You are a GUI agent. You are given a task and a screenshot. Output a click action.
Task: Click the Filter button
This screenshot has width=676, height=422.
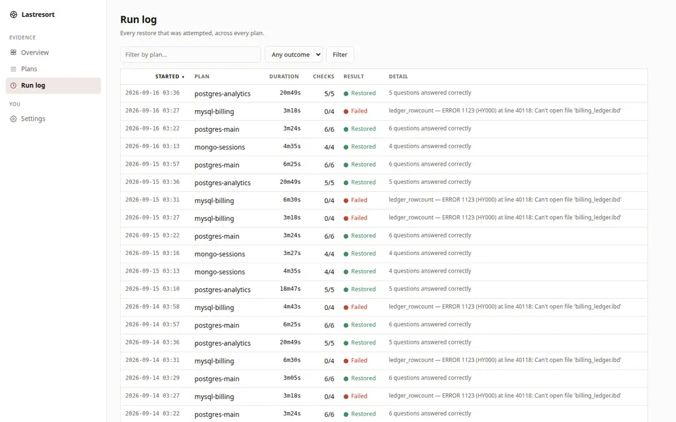(x=340, y=54)
